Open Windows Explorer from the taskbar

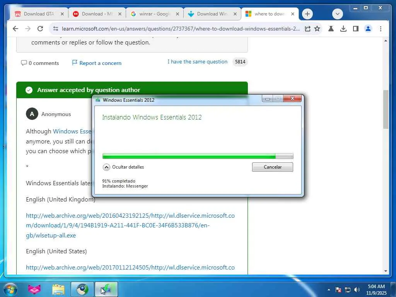[x=58, y=289]
